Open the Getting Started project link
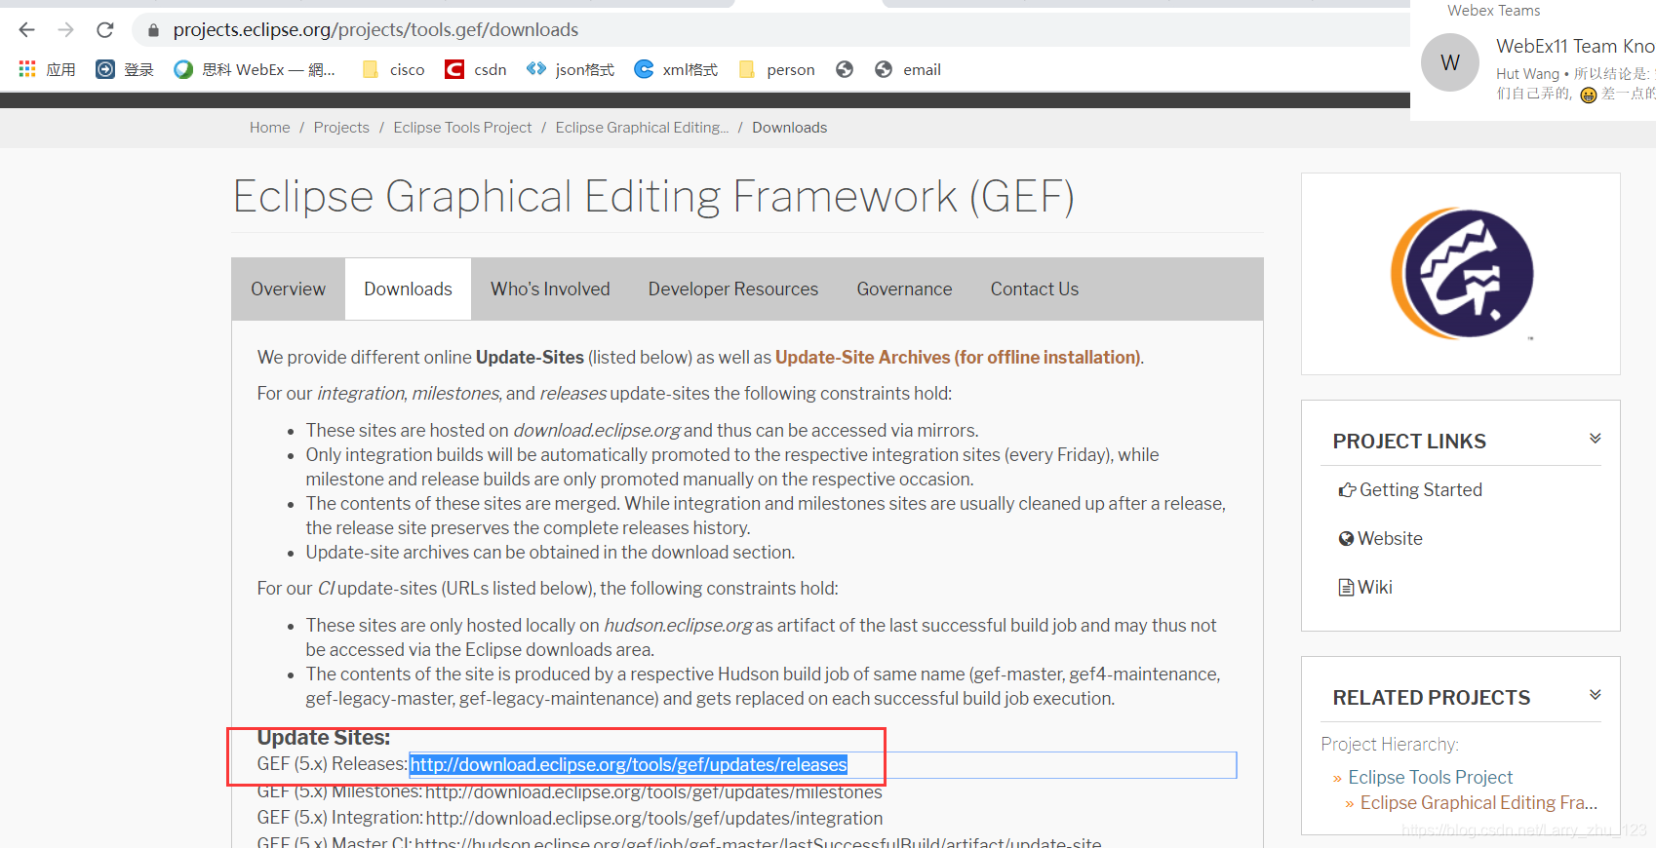The image size is (1656, 848). click(1410, 490)
